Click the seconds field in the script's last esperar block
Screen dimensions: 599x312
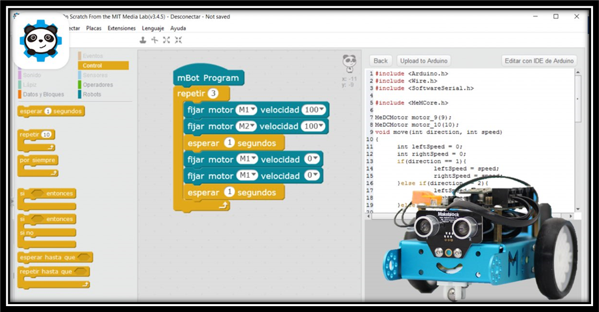[230, 192]
